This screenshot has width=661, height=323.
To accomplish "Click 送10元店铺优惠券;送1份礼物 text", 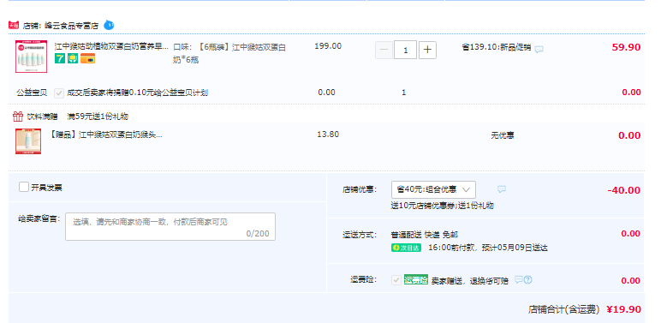I will [x=442, y=206].
